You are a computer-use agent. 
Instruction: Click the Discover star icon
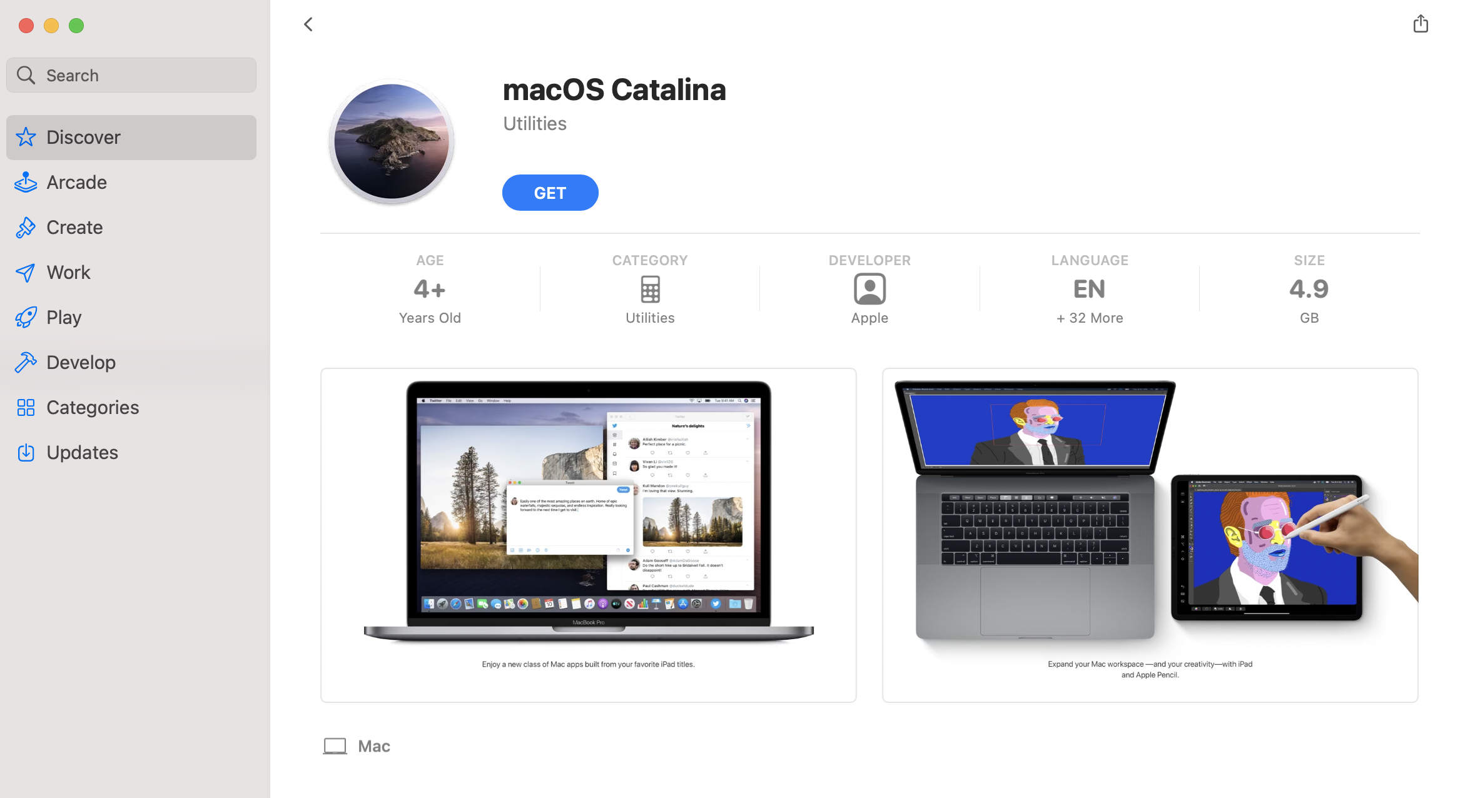[x=26, y=137]
